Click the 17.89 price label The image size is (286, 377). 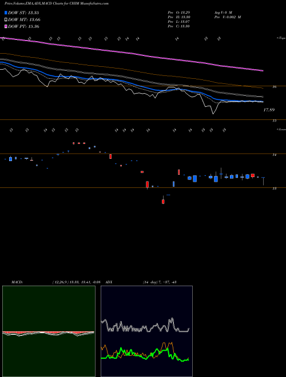point(269,110)
